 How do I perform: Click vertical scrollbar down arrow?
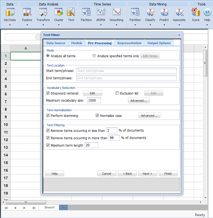[x=205, y=198]
